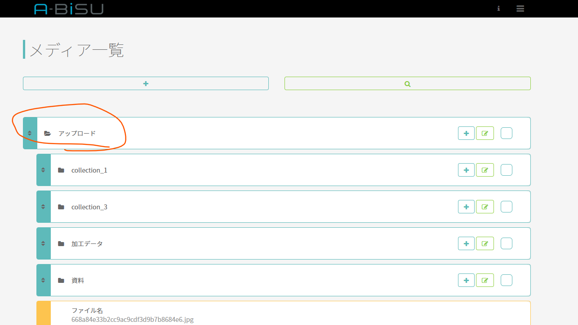The image size is (578, 325).
Task: Tick the checkbox on アップロード row
Action: click(506, 133)
